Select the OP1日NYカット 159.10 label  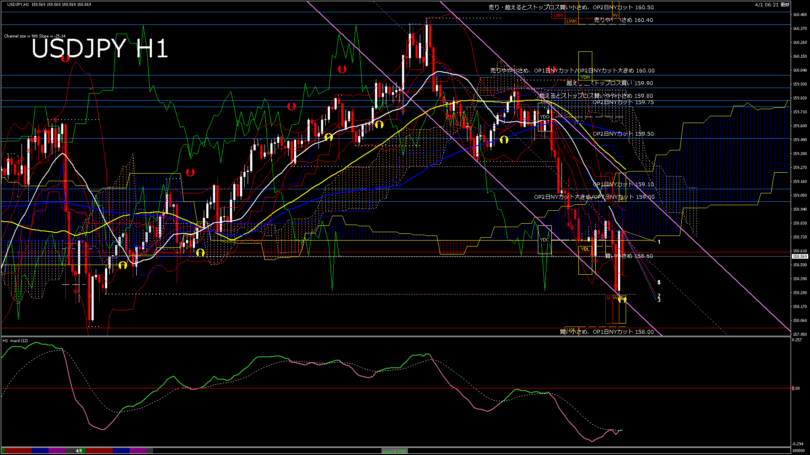(x=623, y=184)
